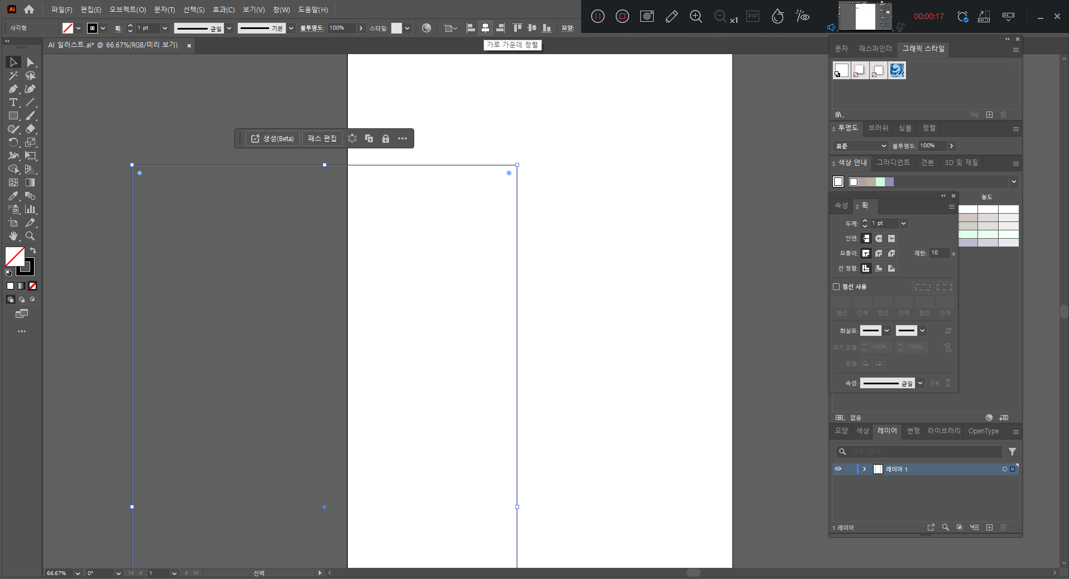Open stroke profile 균일 dropdown in 획 panel
1069x579 pixels.
tap(920, 383)
